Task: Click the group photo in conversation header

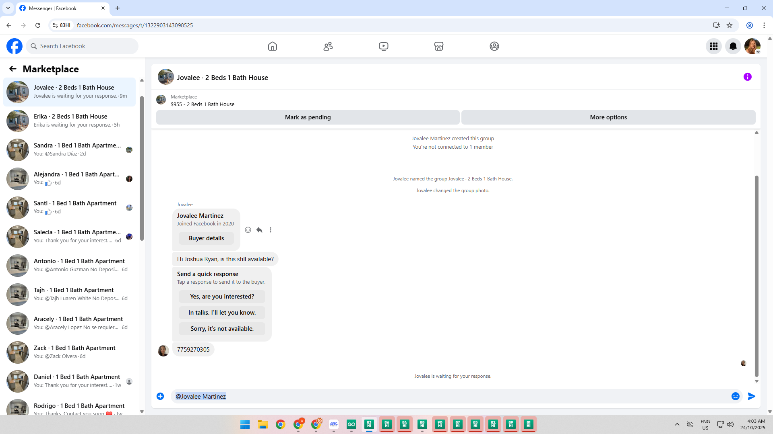Action: point(166,77)
